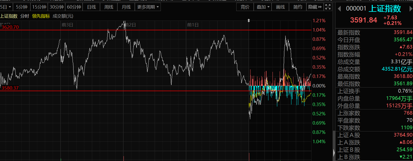
Task: Select the 内盘总量 row
Action: 374,99
